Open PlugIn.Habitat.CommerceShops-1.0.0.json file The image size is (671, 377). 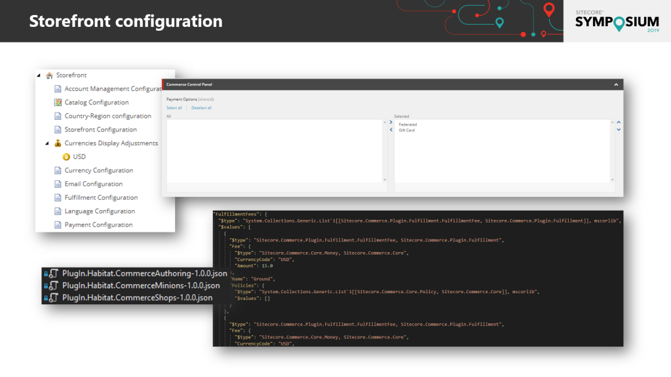[137, 298]
